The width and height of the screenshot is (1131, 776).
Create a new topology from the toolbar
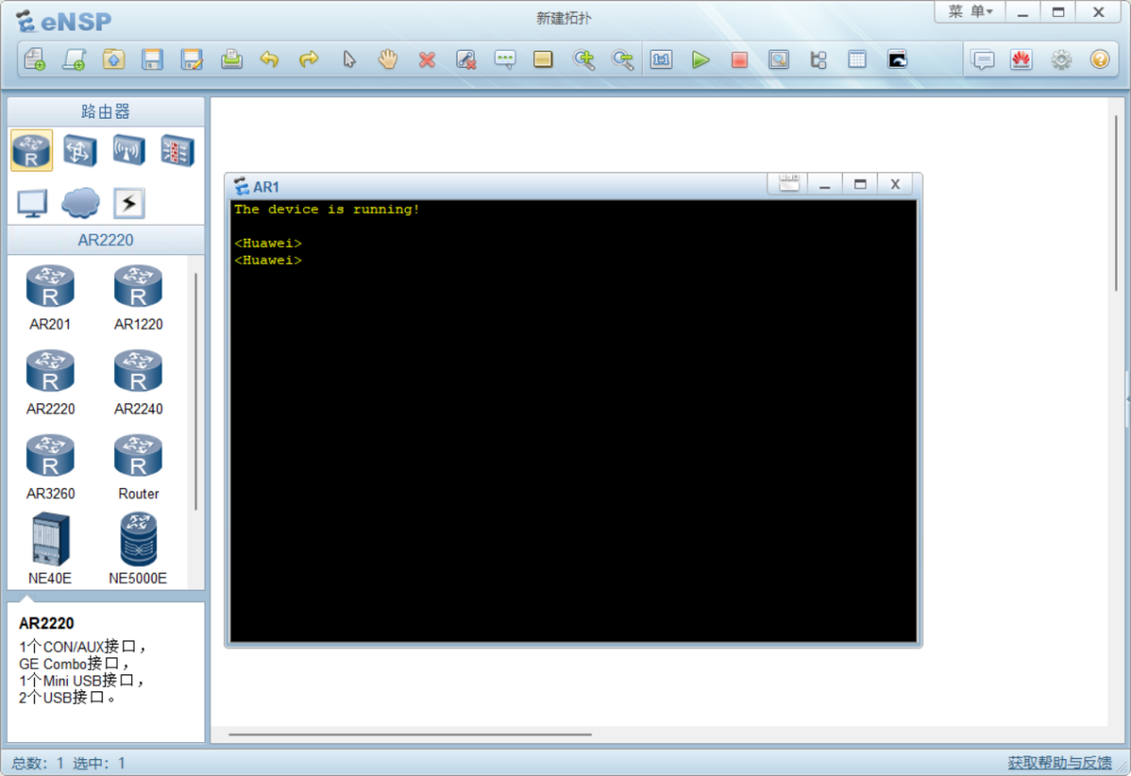[35, 60]
